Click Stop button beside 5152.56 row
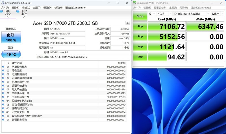This screenshot has height=134, width=226. (140, 36)
